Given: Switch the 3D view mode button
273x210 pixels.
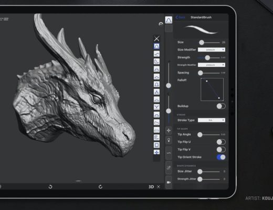Looking at the screenshot, I should (x=151, y=187).
